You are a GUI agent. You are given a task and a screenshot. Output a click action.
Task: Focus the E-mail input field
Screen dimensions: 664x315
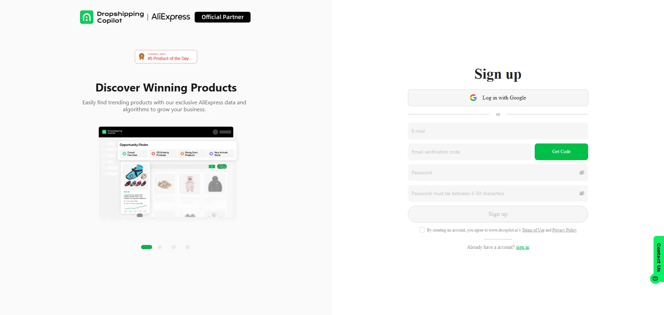coord(498,131)
